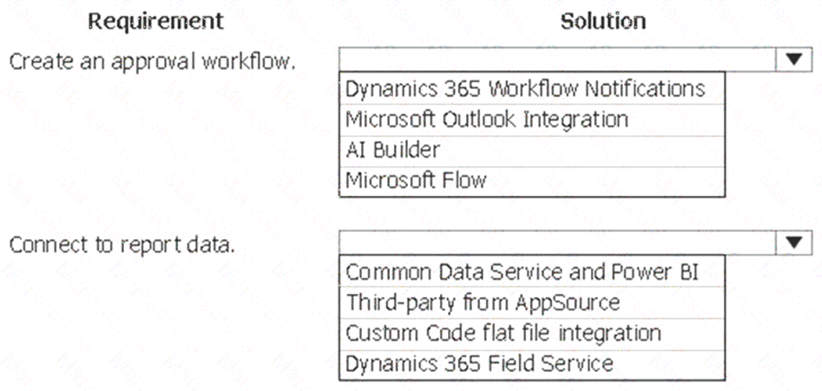This screenshot has height=391, width=822.
Task: Choose the Flow entry below AI Builder
Action: pos(532,181)
